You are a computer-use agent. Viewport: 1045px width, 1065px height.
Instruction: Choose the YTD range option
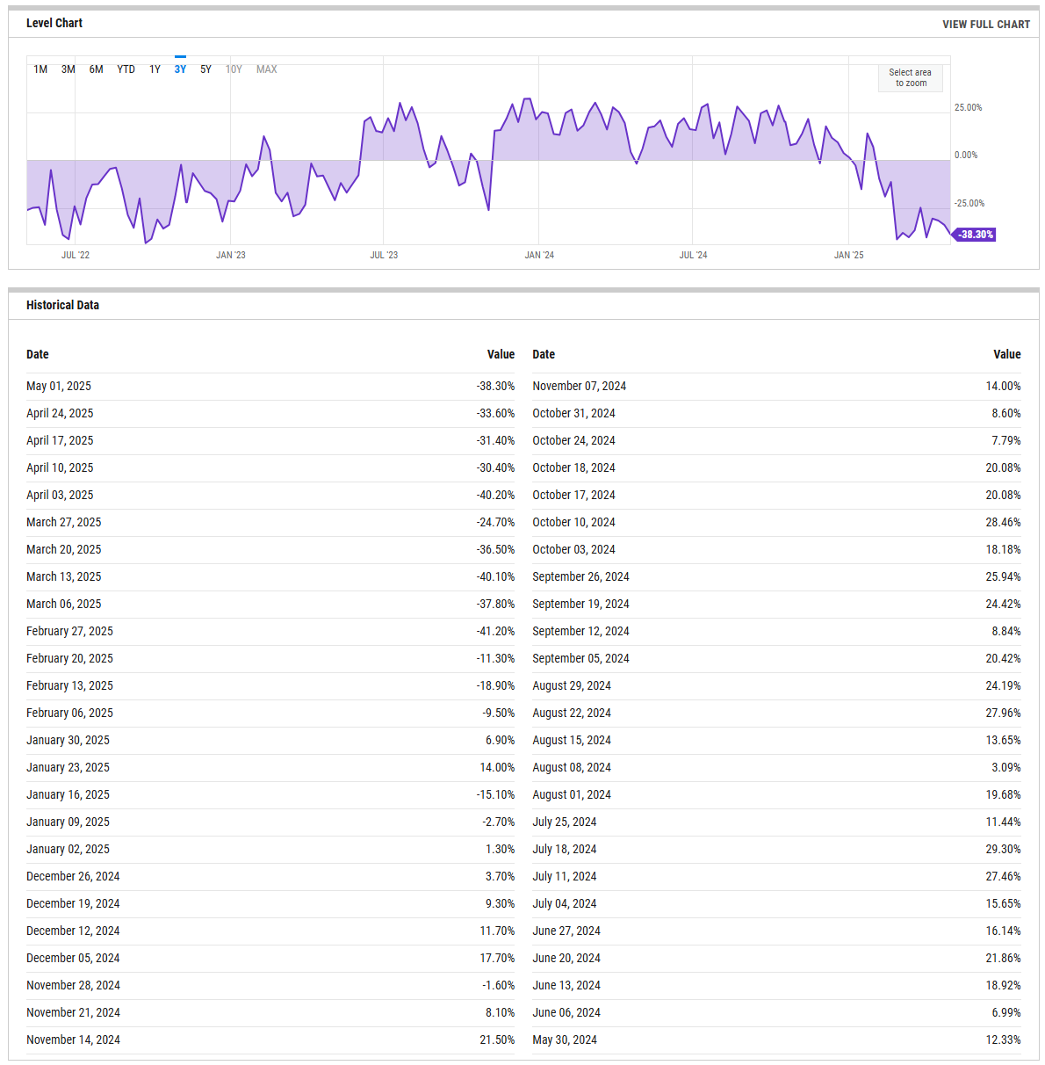point(126,69)
